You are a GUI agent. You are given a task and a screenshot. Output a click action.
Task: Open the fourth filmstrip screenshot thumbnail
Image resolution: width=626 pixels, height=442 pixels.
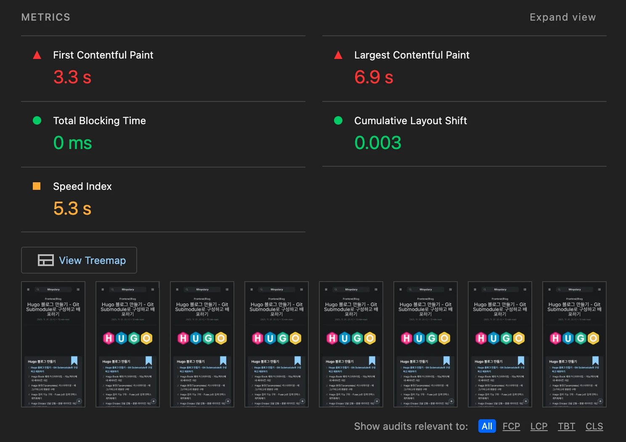click(277, 344)
